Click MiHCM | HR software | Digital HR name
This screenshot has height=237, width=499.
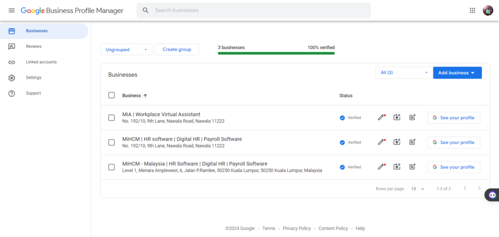click(x=182, y=139)
